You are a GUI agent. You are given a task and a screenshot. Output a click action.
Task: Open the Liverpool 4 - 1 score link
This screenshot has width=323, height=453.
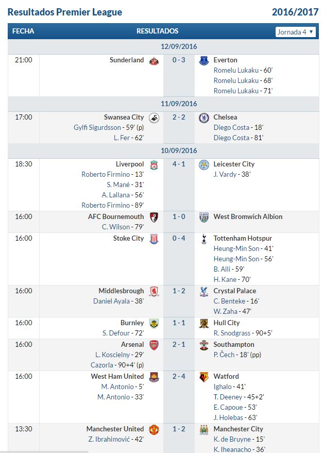point(179,164)
